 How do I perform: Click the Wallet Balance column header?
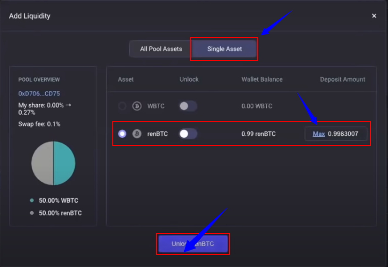(262, 79)
